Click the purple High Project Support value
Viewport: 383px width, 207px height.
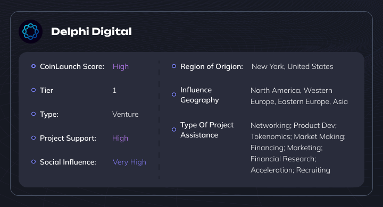point(120,138)
